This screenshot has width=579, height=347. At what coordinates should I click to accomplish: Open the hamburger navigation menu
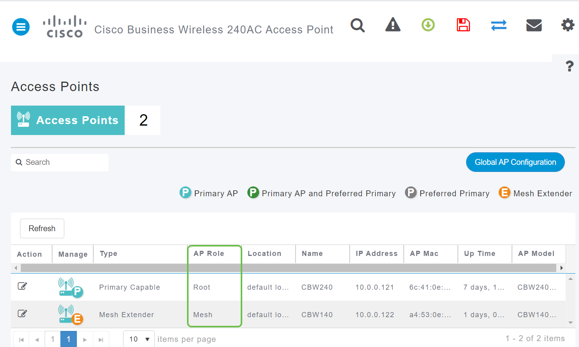point(21,27)
